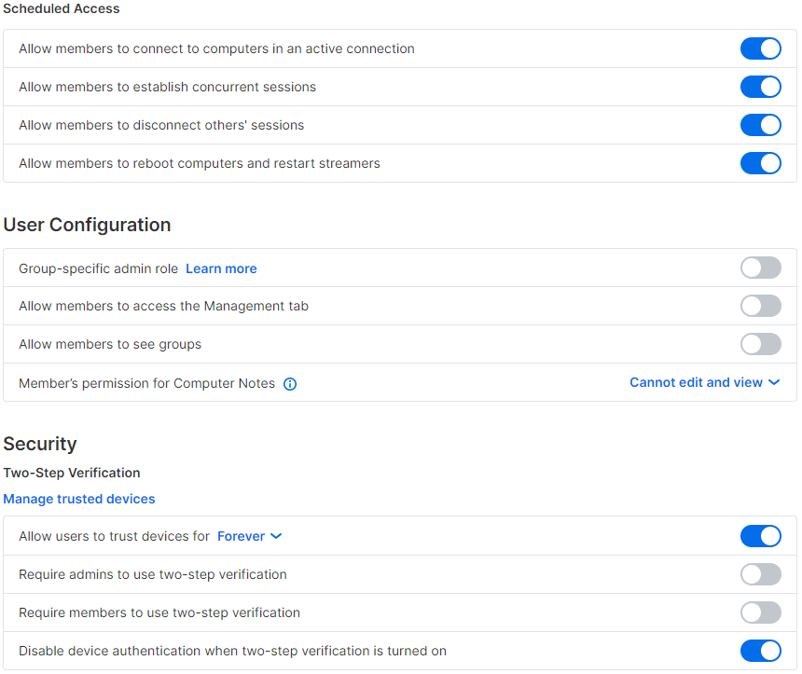Click Disable device authentication label text

[x=233, y=651]
